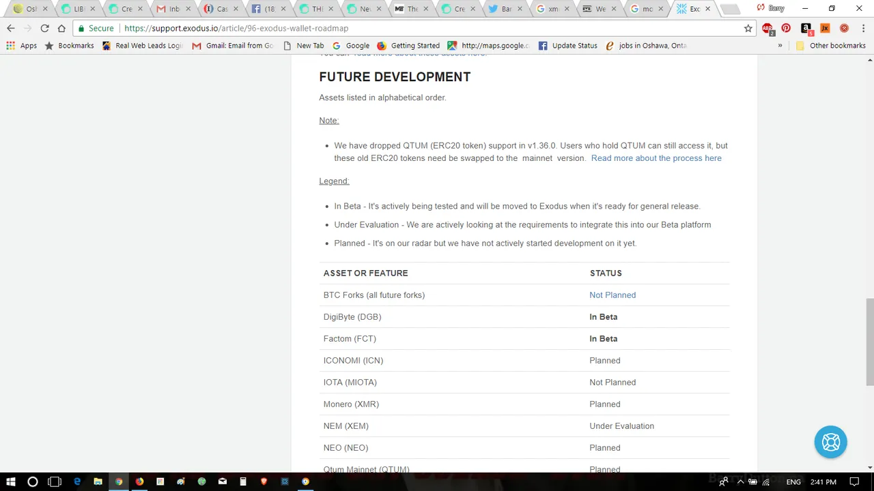Image resolution: width=874 pixels, height=491 pixels.
Task: Open the 'Update Status' Facebook bookmark
Action: point(568,46)
